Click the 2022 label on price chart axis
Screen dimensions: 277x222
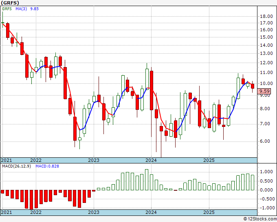pos(36,160)
